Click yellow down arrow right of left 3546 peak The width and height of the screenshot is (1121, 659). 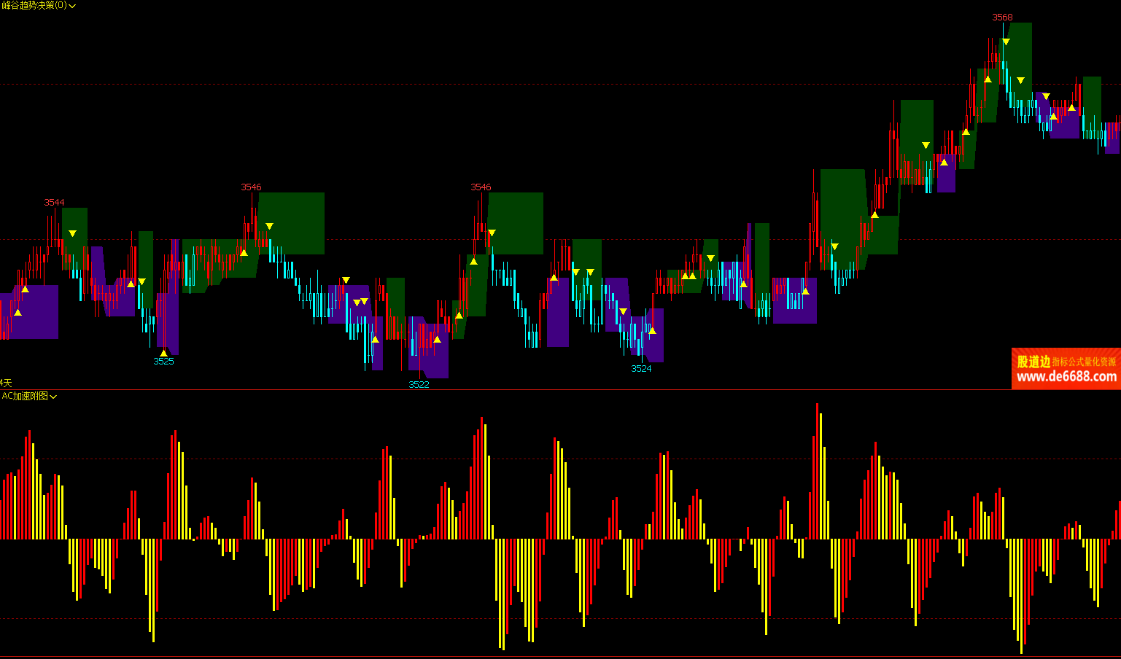tap(269, 226)
